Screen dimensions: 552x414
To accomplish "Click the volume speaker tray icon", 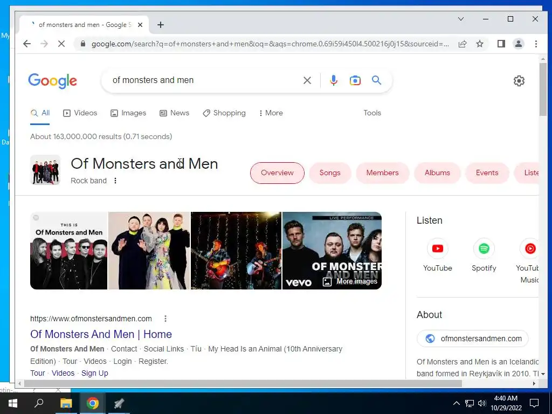I will (481, 403).
